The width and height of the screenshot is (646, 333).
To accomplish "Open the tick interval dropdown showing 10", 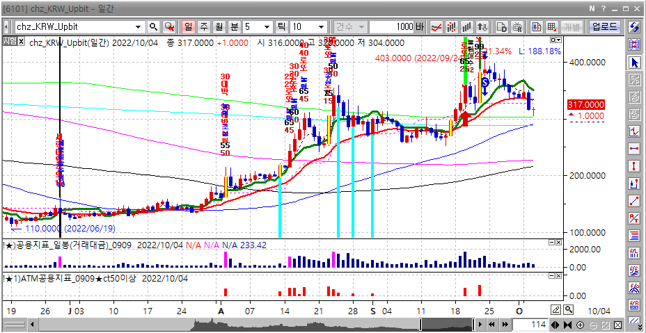I will 319,27.
